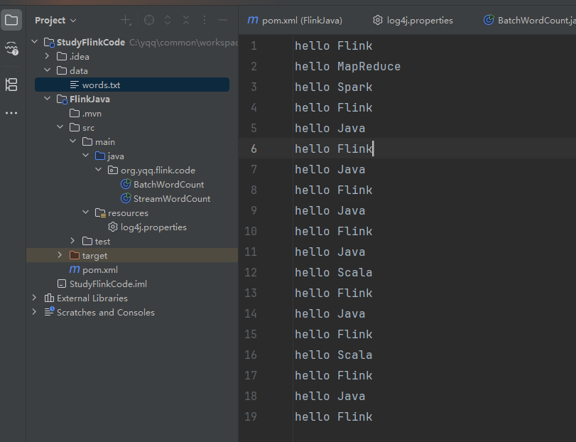
Task: Expand the test folder
Action: 72,241
